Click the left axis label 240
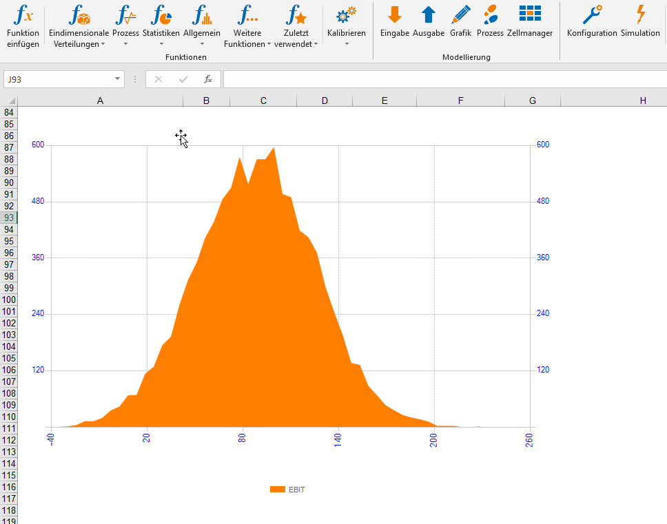 tap(38, 313)
